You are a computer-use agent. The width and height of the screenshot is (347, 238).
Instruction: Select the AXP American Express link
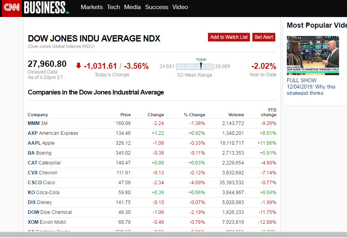53,133
